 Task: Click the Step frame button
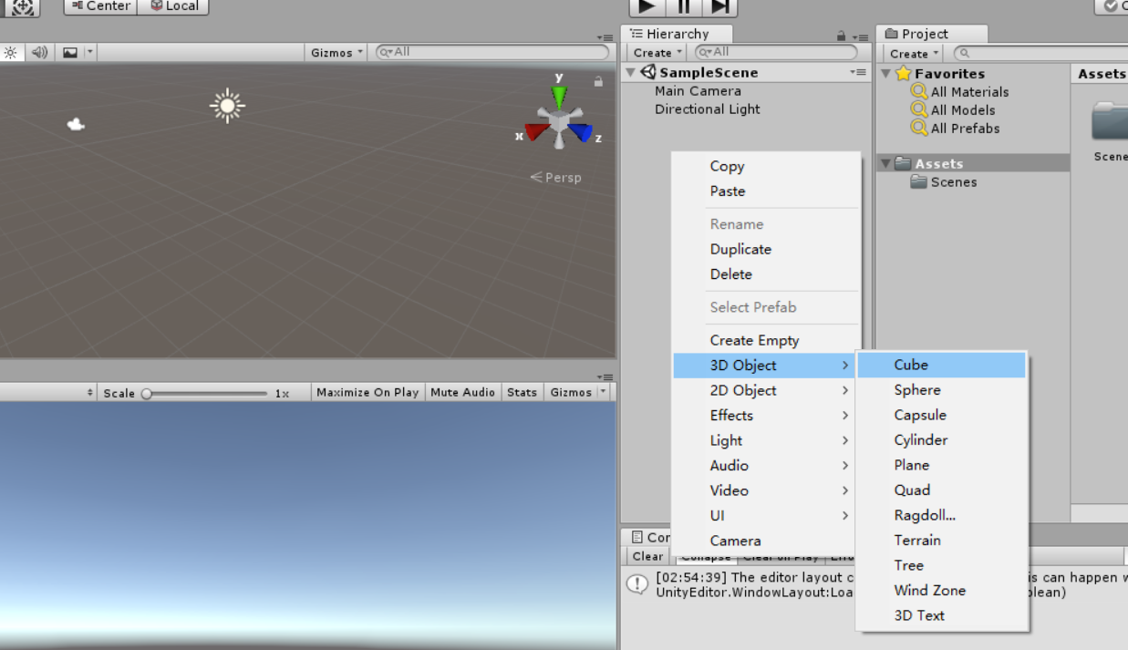tap(719, 7)
